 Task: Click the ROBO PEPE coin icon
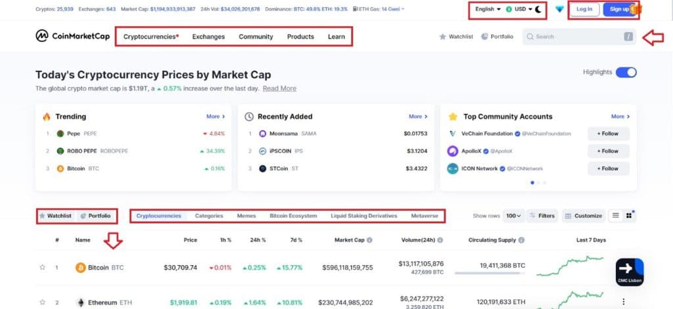tap(60, 152)
